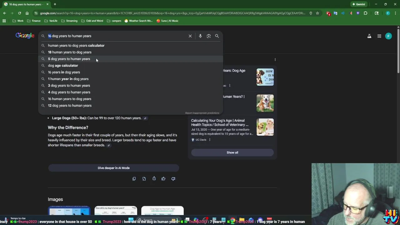The image size is (400, 225).
Task: Open a new browser tab
Action: point(55,4)
